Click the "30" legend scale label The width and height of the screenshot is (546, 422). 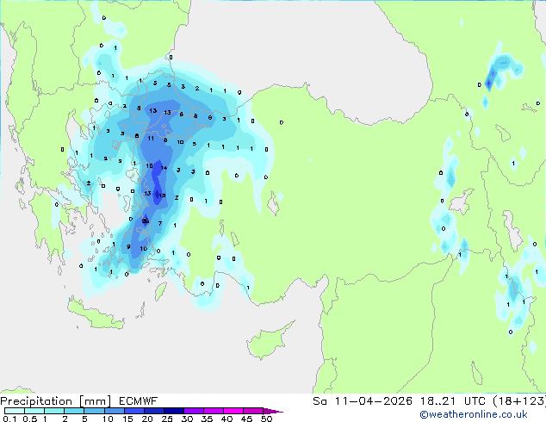click(187, 419)
